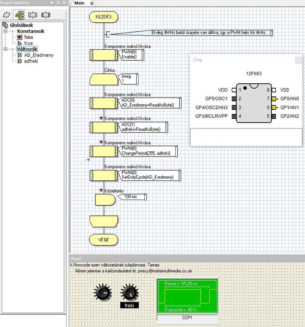
Task: Click the 12F683 chip name
Action: (x=254, y=74)
